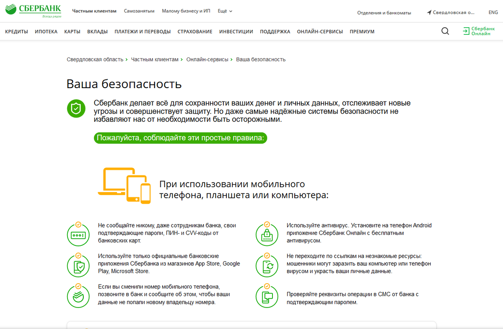This screenshot has width=503, height=329.
Task: Open the КАРТЫ menu
Action: pos(73,31)
